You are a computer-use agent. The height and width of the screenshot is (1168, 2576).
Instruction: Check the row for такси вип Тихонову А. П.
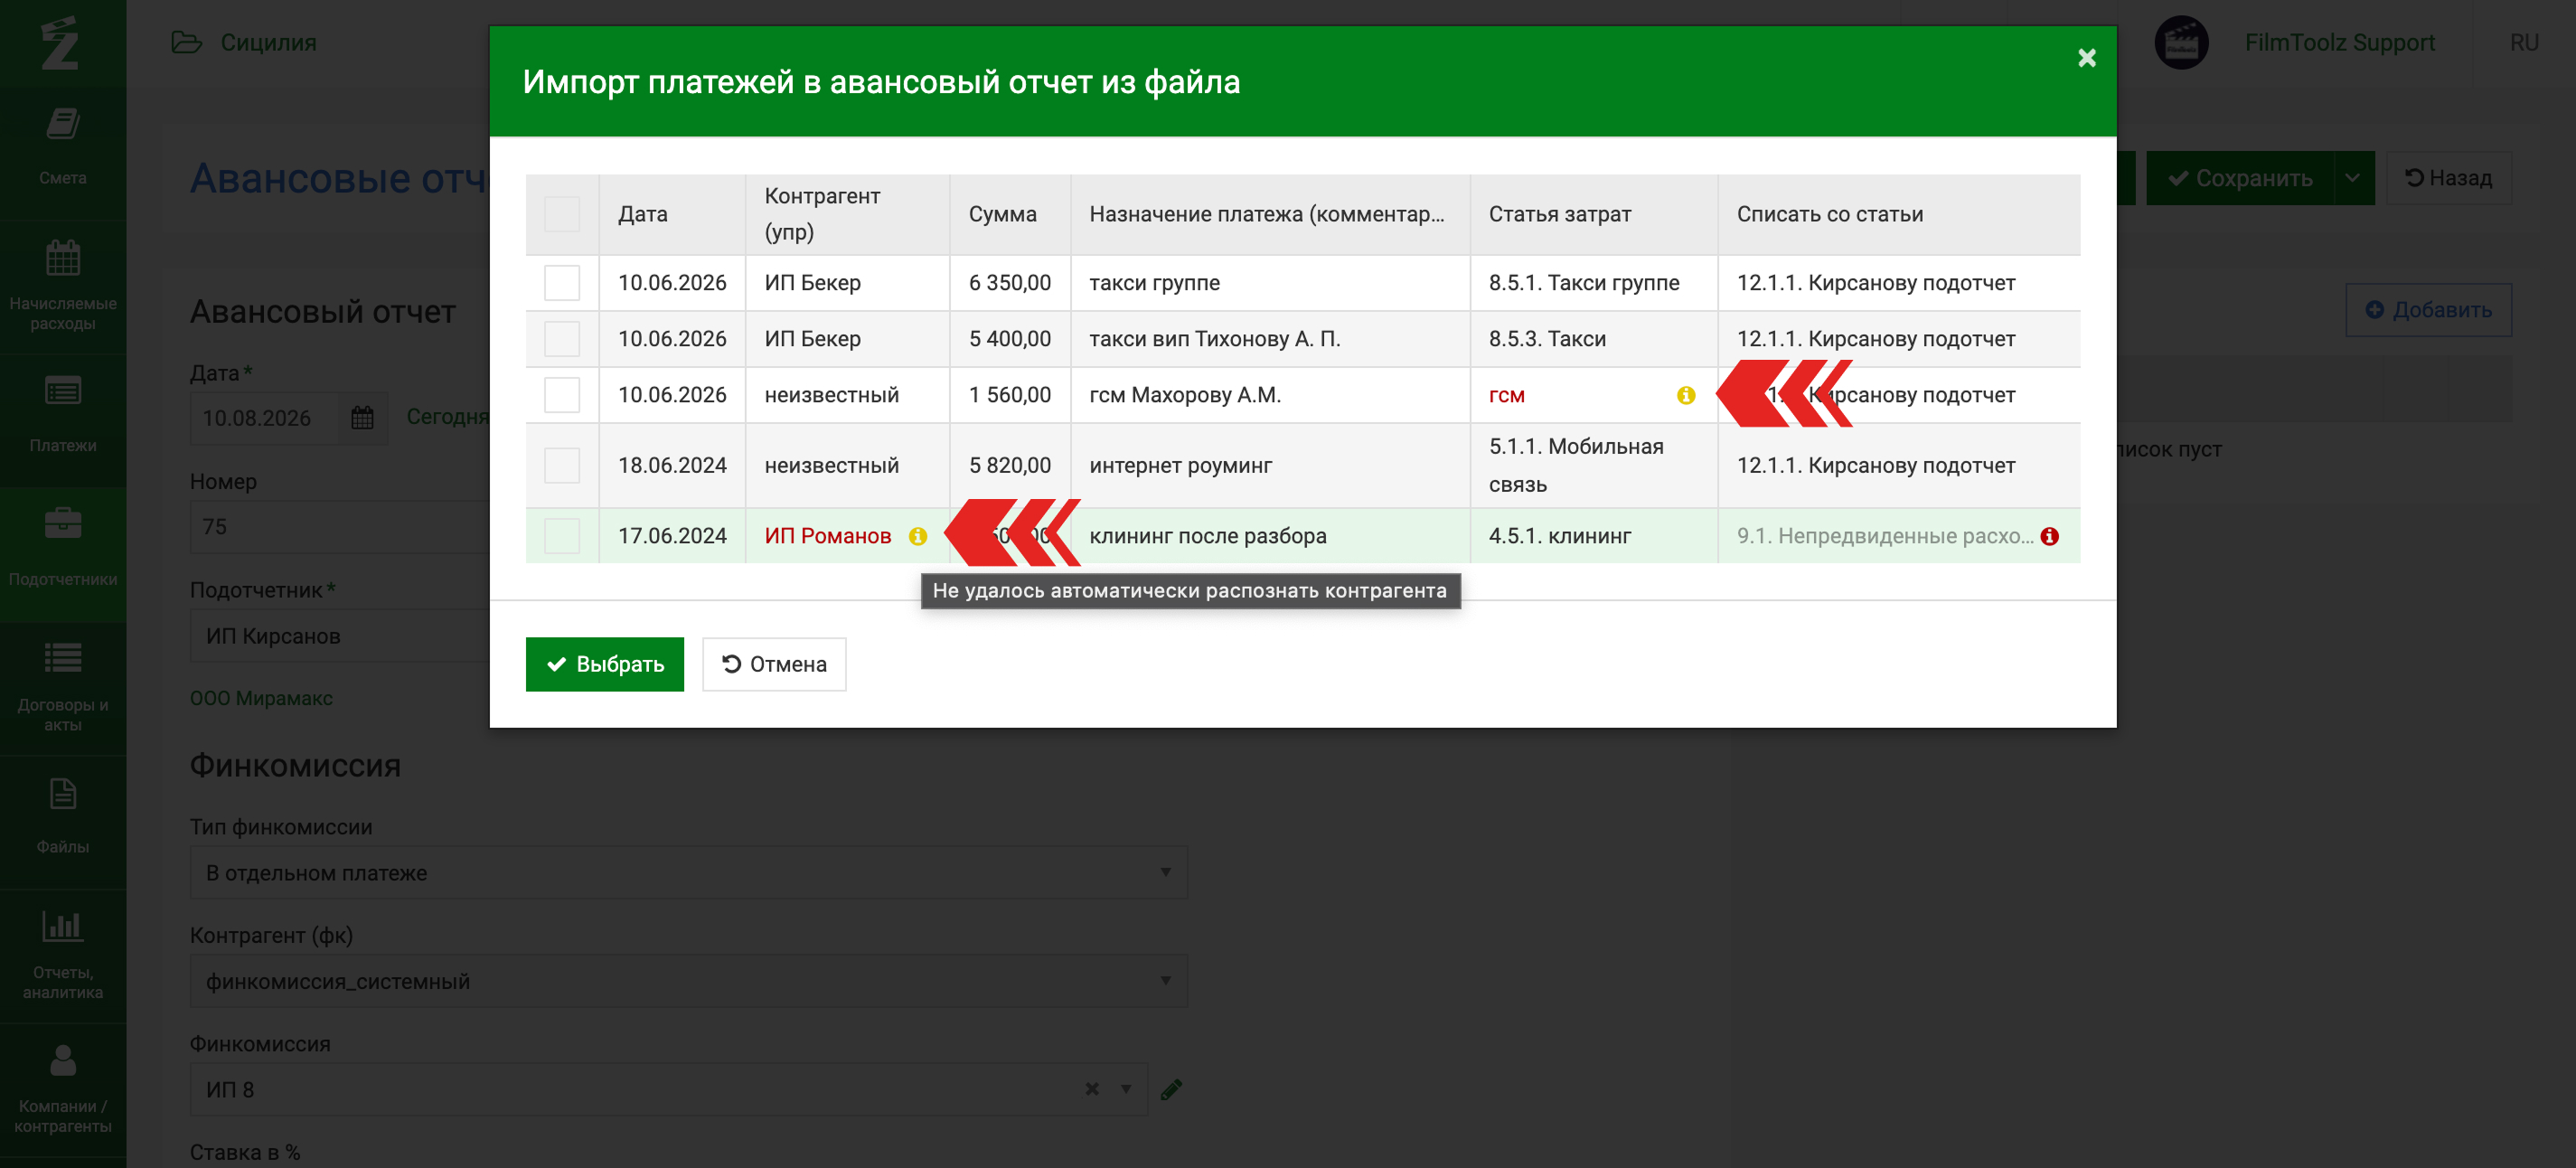(x=561, y=339)
